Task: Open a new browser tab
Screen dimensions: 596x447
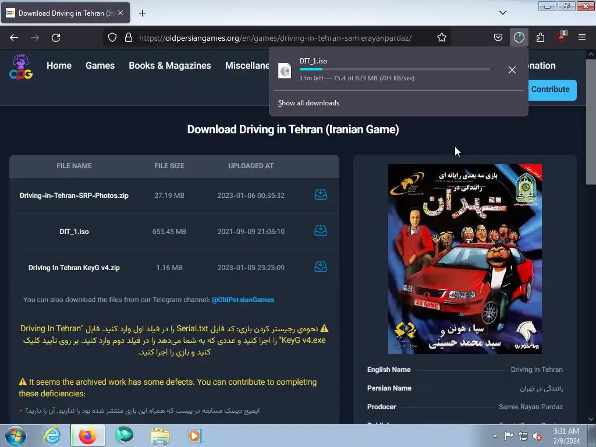Action: [x=142, y=13]
